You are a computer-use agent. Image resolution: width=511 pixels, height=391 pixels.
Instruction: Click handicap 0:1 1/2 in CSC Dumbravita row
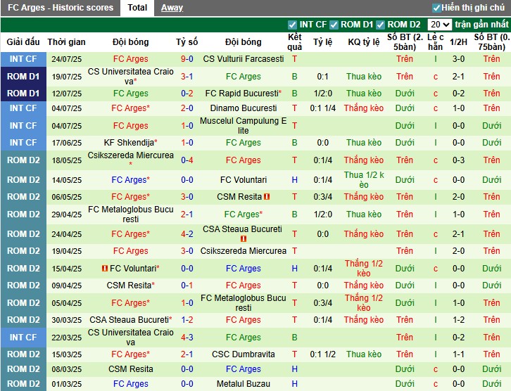coord(322,354)
